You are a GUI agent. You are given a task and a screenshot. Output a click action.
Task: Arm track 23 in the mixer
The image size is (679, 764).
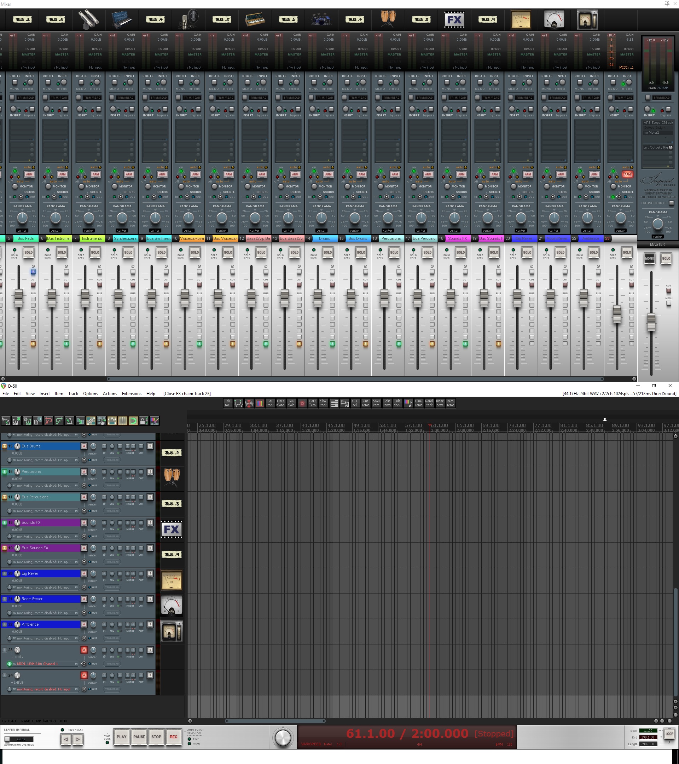tap(627, 174)
